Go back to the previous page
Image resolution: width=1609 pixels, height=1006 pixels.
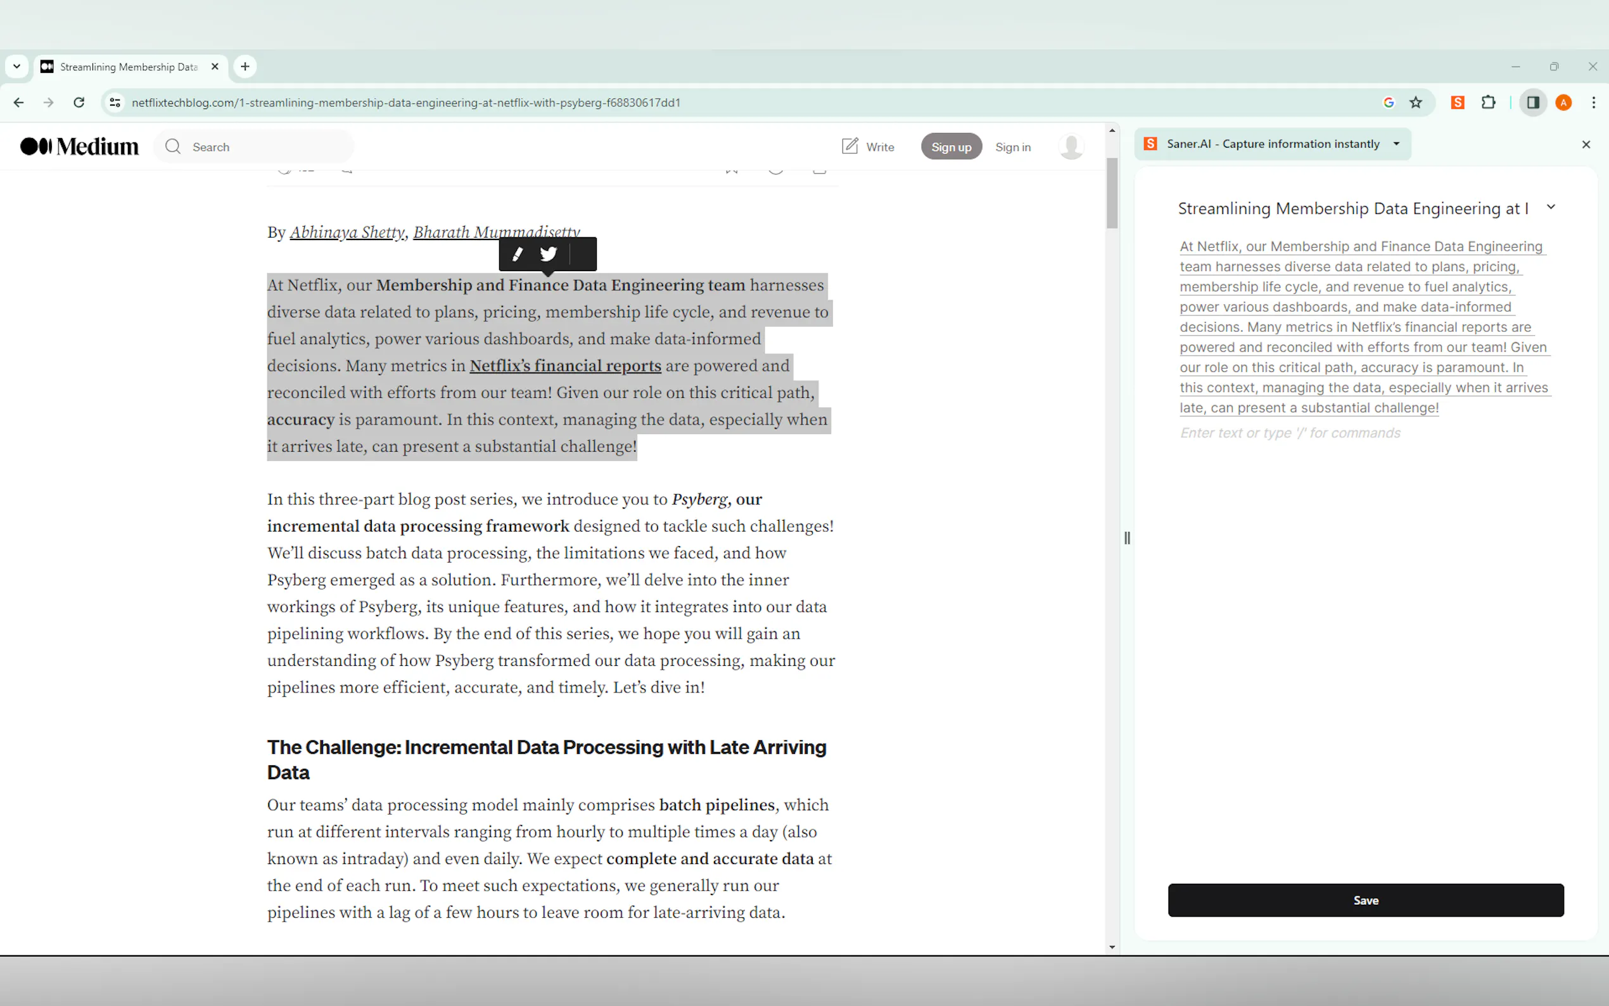[18, 103]
